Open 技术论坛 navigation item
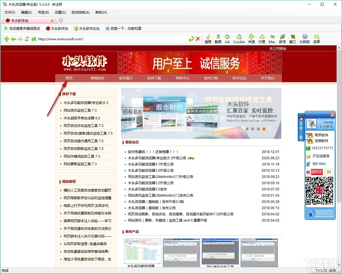This screenshot has width=342, height=274. [239, 78]
